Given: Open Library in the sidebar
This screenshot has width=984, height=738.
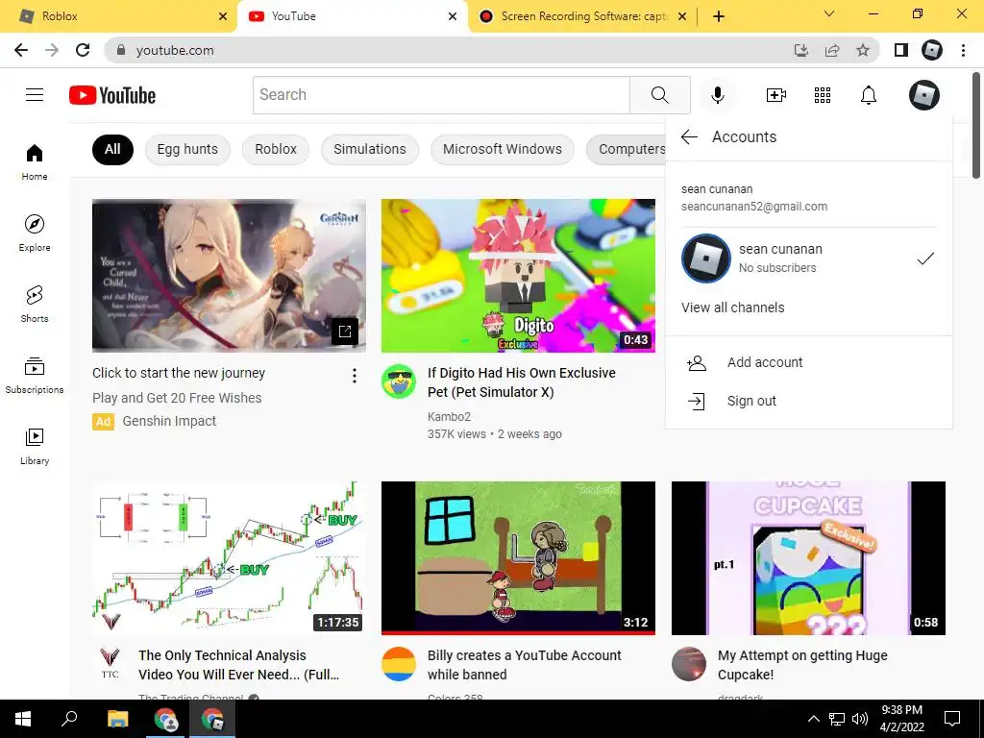Looking at the screenshot, I should point(35,446).
